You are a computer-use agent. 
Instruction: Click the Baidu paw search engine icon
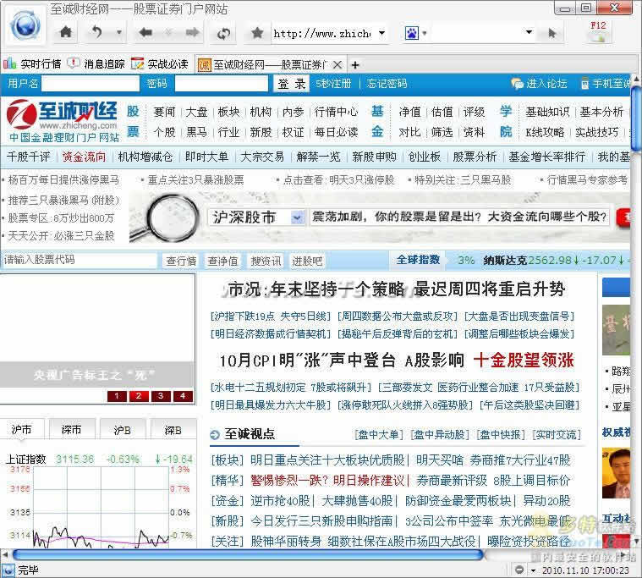tap(411, 33)
